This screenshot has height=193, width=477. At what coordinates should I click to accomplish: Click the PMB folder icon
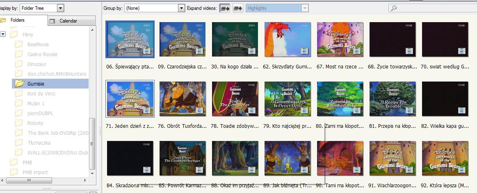(x=14, y=162)
